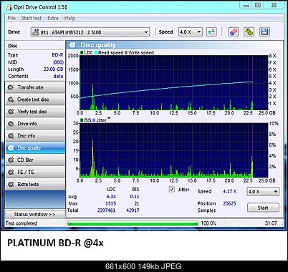This screenshot has height=272, width=288.
Task: Click the Contents value data
Action: (x=58, y=77)
